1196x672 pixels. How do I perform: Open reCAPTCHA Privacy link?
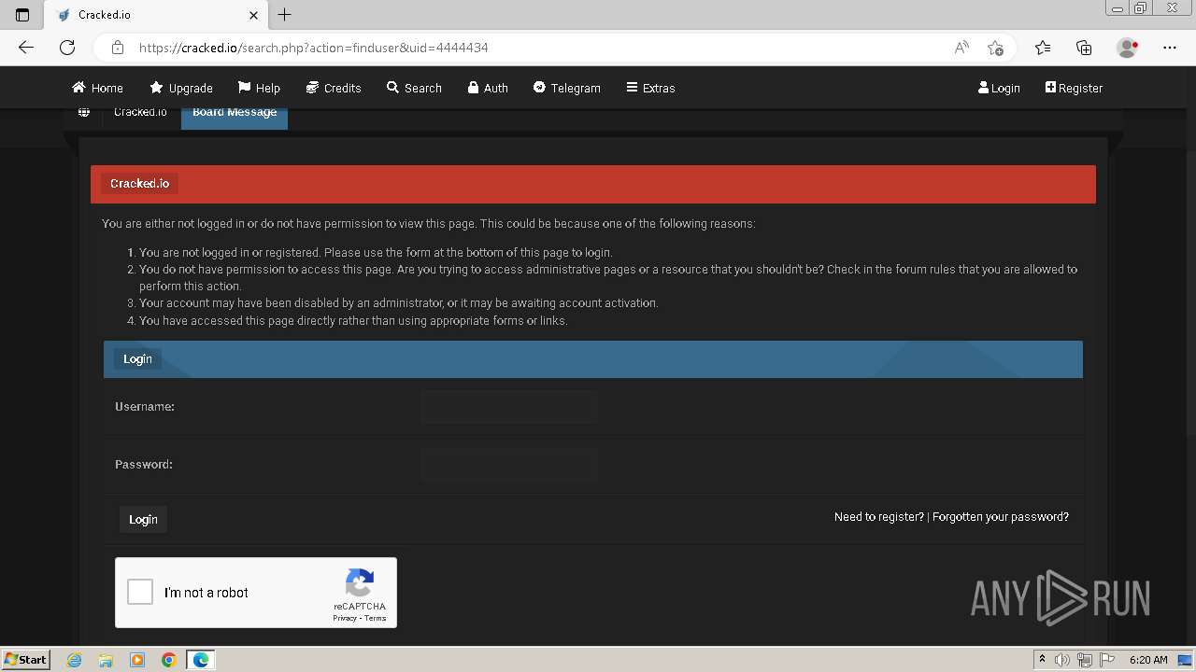(x=344, y=618)
